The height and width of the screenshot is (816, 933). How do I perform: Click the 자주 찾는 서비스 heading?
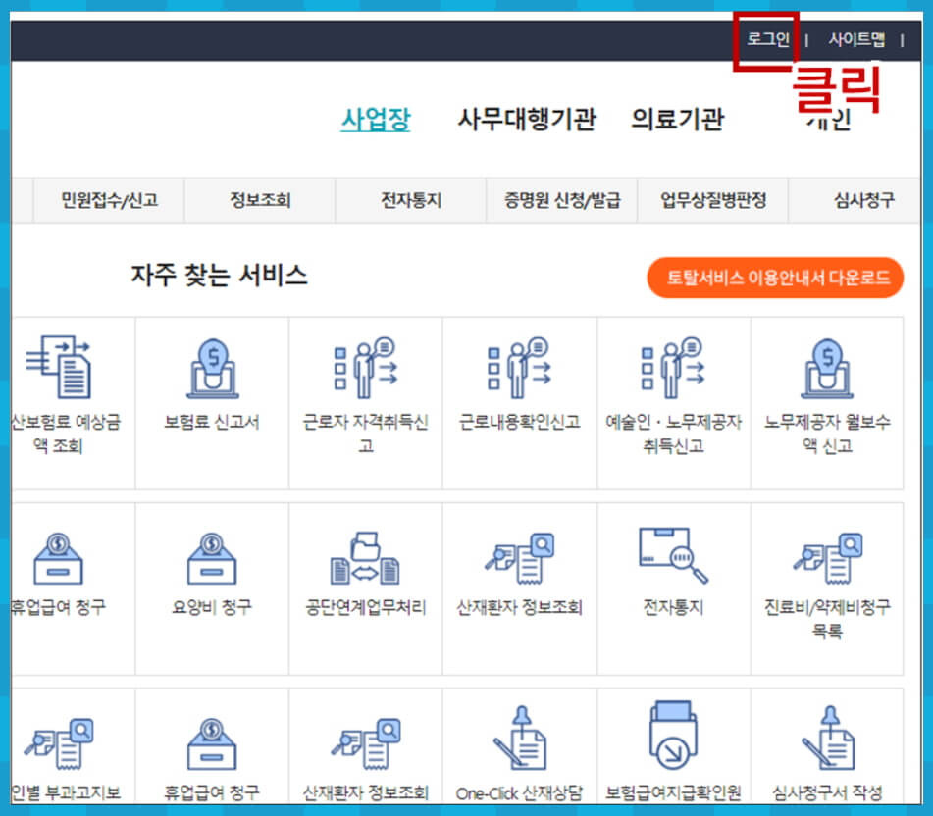tap(219, 276)
